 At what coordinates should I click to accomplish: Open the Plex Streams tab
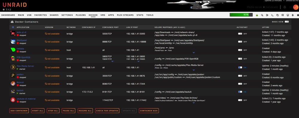point(125,15)
